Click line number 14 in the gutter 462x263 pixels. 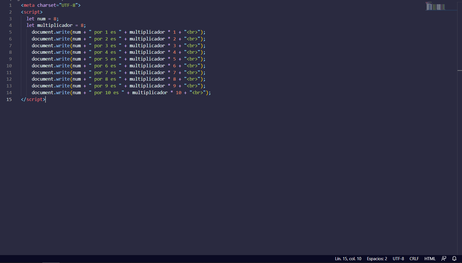pyautogui.click(x=9, y=92)
